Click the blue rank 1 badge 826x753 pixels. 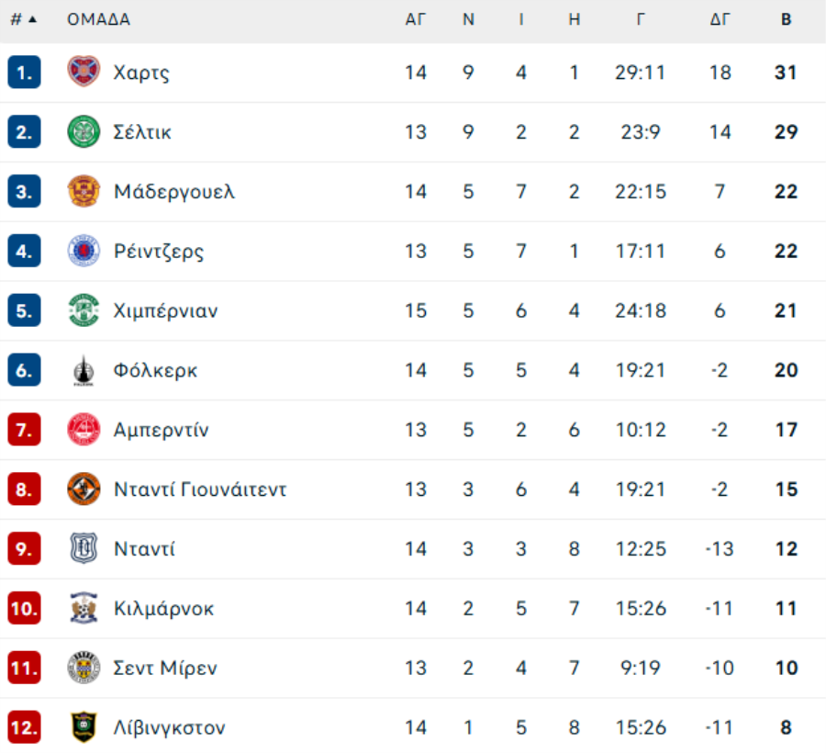[24, 72]
